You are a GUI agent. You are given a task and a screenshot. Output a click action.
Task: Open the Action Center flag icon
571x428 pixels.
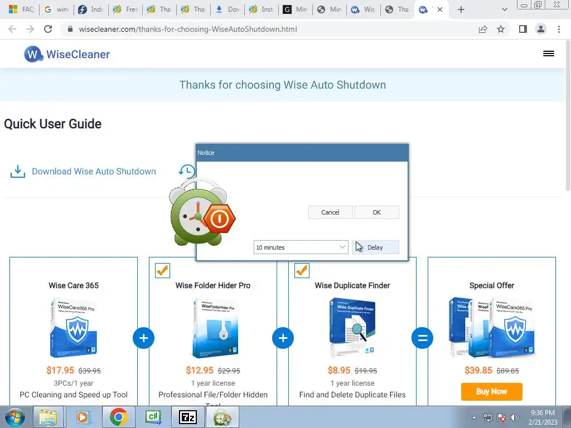pos(501,417)
